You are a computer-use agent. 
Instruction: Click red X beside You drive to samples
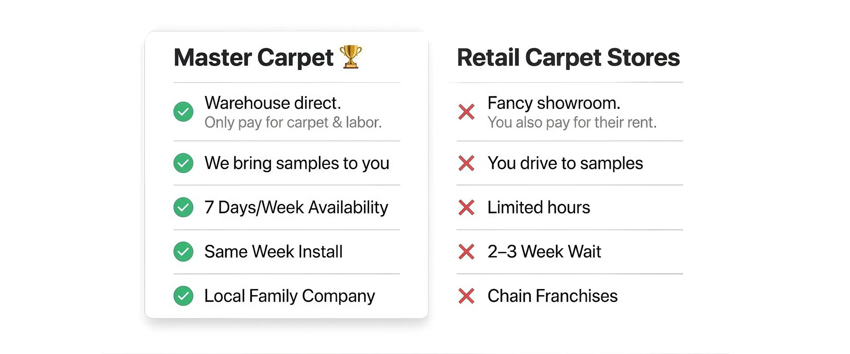click(x=466, y=163)
